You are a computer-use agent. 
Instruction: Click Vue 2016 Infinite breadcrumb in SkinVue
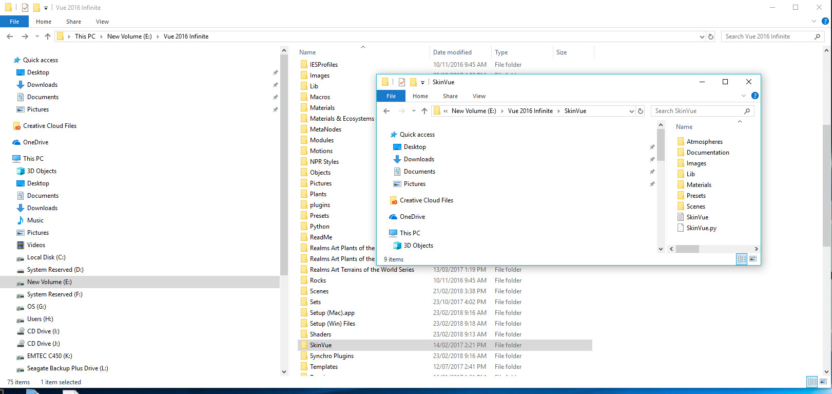coord(530,111)
